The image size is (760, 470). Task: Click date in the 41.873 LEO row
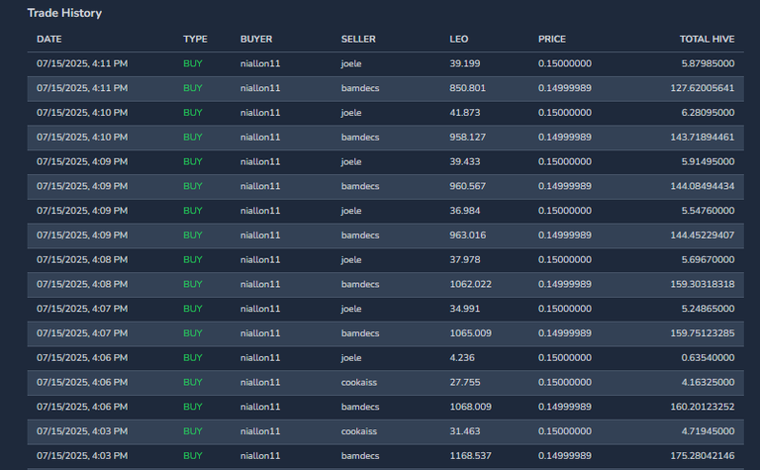(x=82, y=113)
